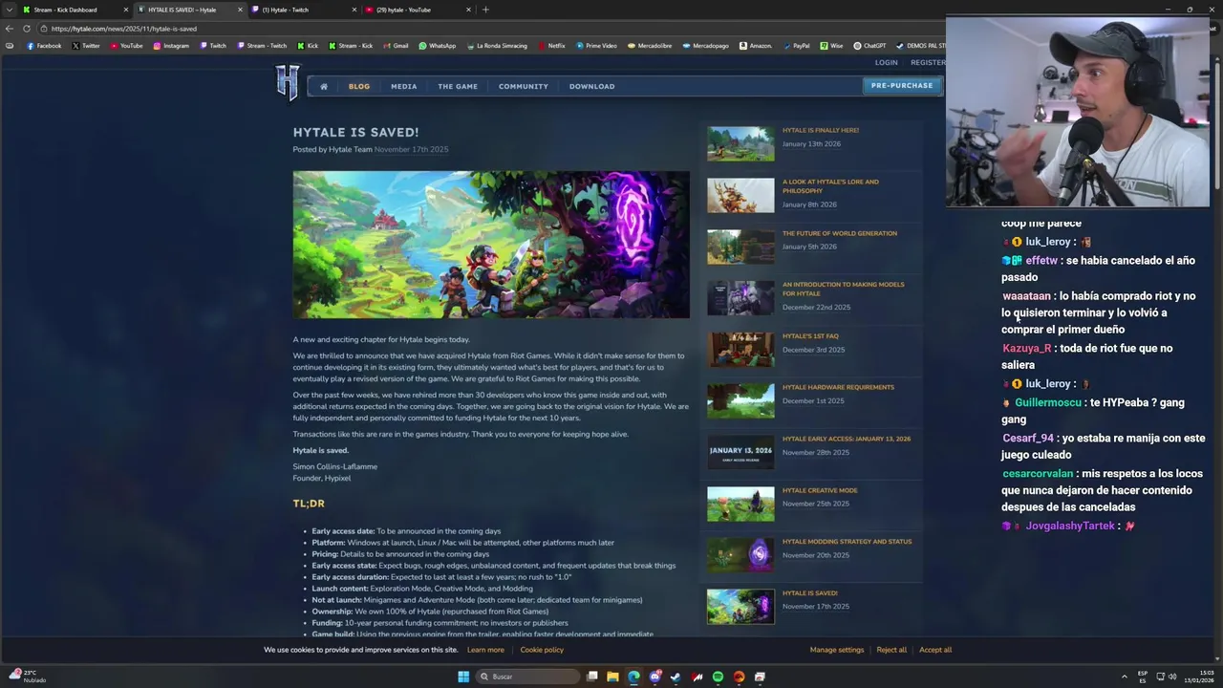Click the REGISTER link
1223x688 pixels.
[928, 62]
